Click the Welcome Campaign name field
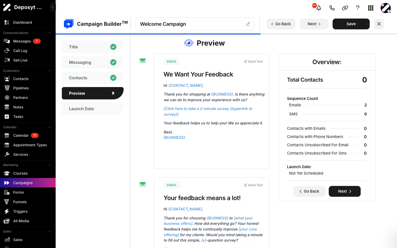This screenshot has height=248, width=397. 195,24
